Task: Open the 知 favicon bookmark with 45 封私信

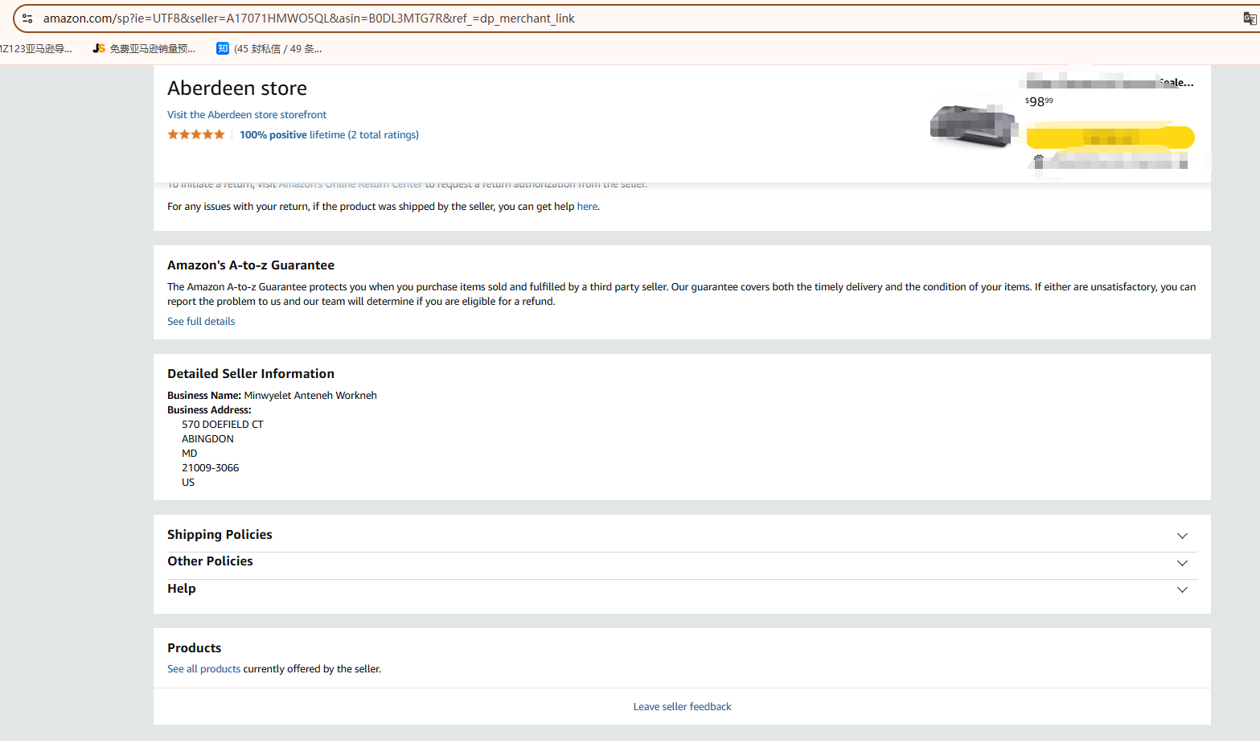Action: click(x=223, y=49)
